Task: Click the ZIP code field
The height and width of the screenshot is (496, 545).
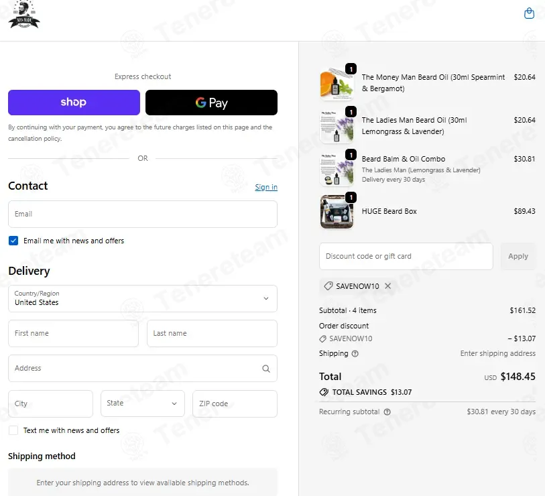Action: pos(235,404)
